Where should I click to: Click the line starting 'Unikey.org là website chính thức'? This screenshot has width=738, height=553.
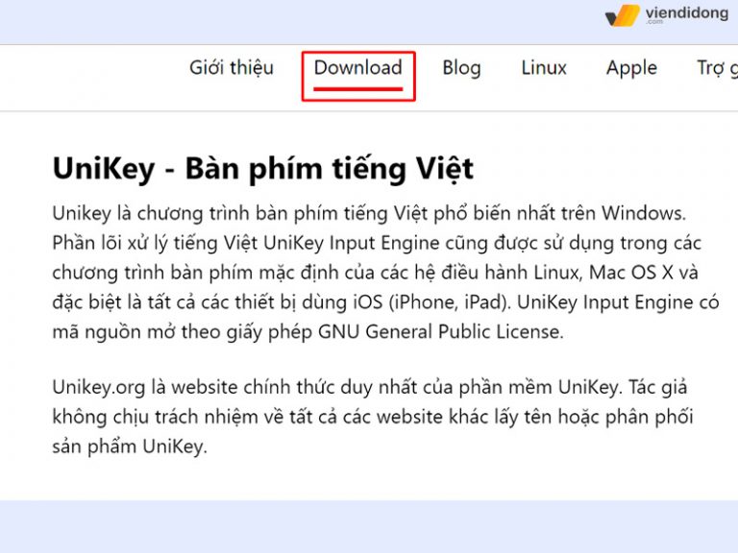click(x=369, y=388)
